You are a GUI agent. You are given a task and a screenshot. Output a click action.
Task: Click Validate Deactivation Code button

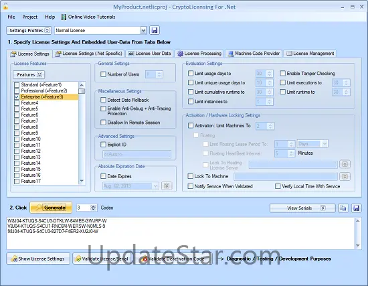coord(173,259)
